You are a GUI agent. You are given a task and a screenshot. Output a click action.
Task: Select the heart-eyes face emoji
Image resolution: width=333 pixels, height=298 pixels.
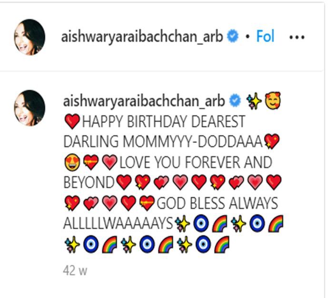(x=72, y=162)
